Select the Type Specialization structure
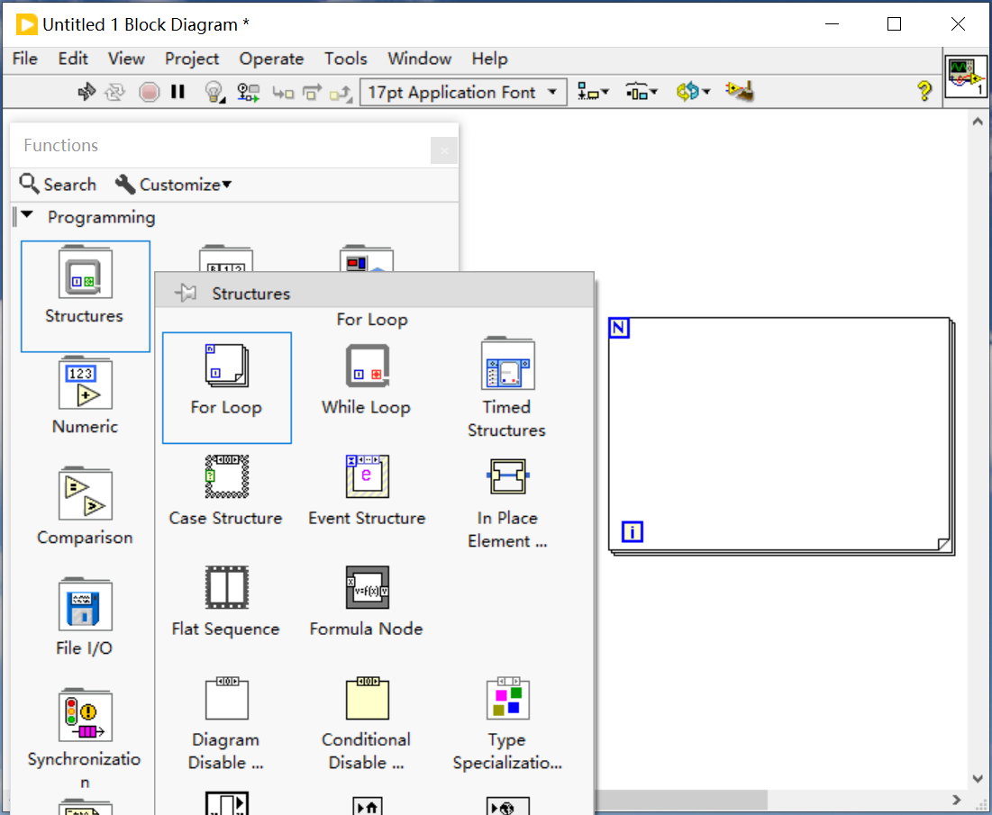 507,725
